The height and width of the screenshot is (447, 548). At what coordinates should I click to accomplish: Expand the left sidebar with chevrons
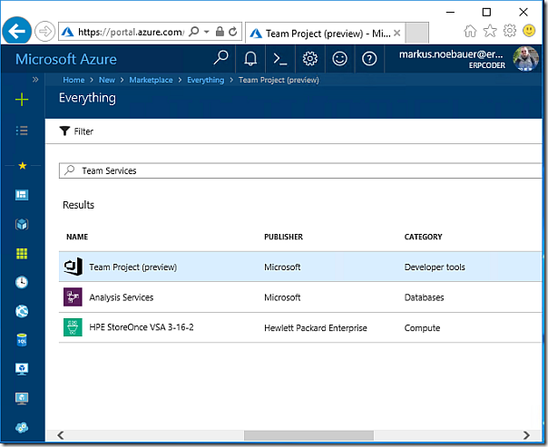pyautogui.click(x=35, y=80)
